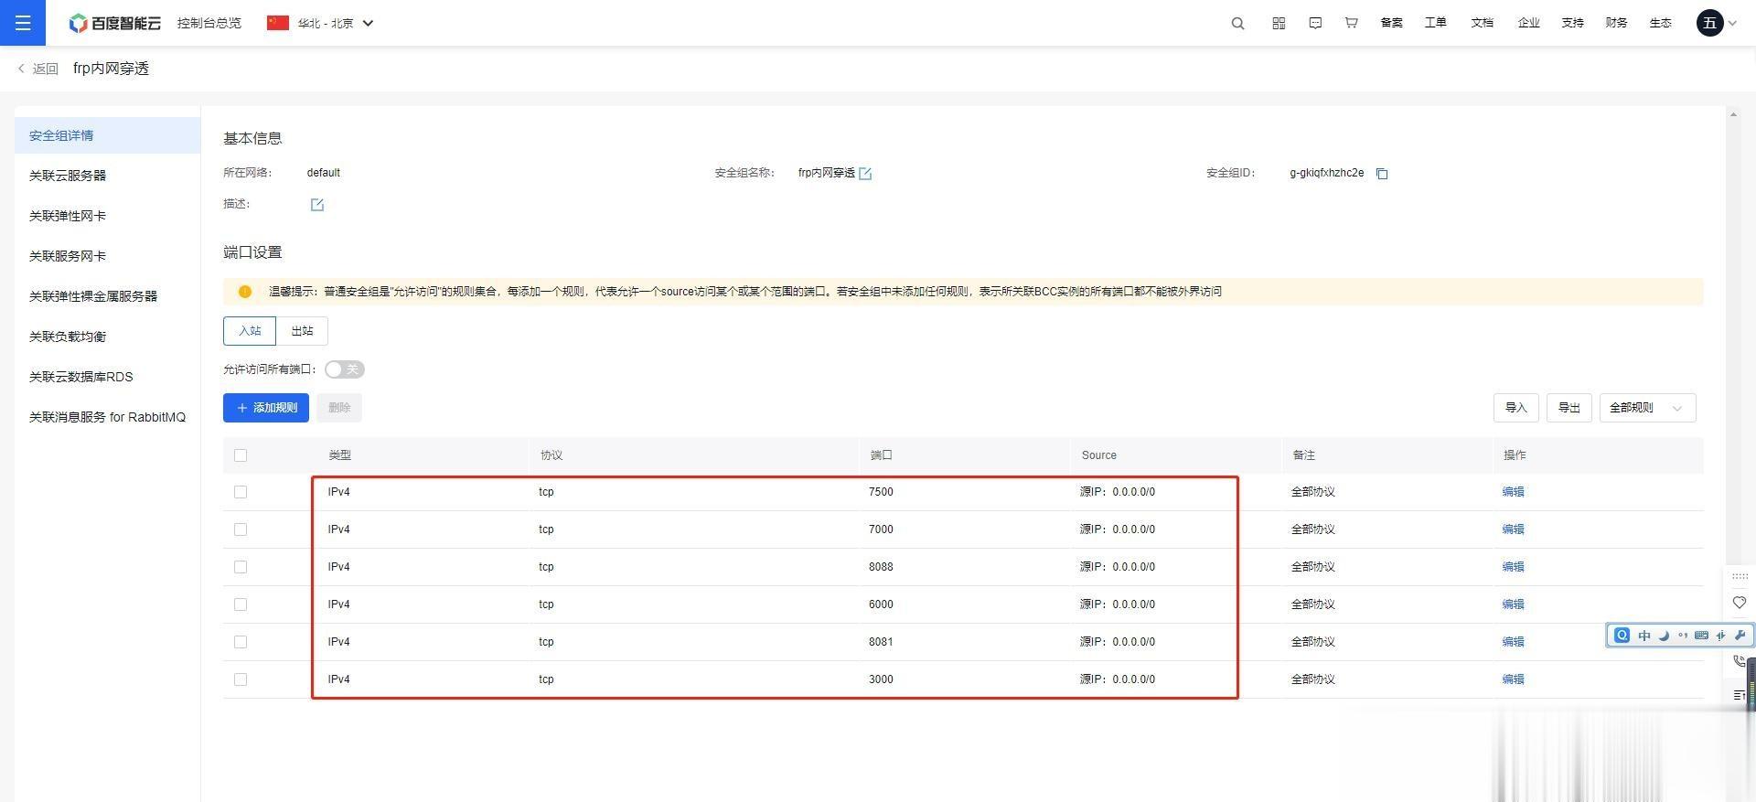
Task: Toggle 允许访问所有端口 switch
Action: [x=345, y=369]
